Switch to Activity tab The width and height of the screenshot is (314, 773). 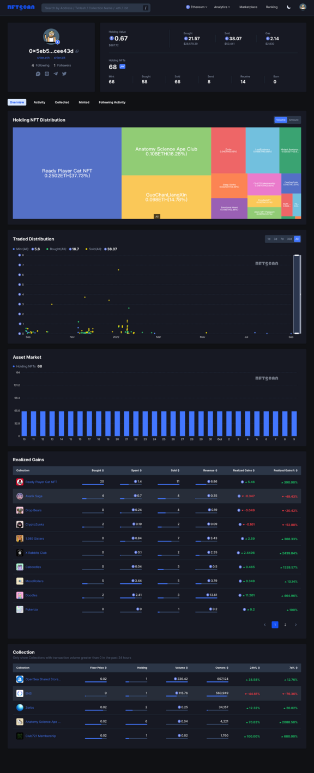[x=39, y=102]
